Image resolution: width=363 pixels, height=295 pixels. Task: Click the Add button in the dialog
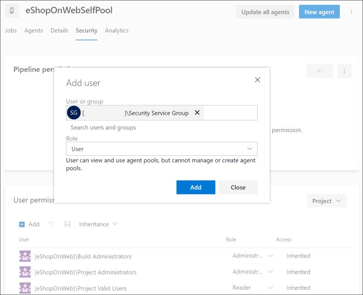tap(196, 187)
